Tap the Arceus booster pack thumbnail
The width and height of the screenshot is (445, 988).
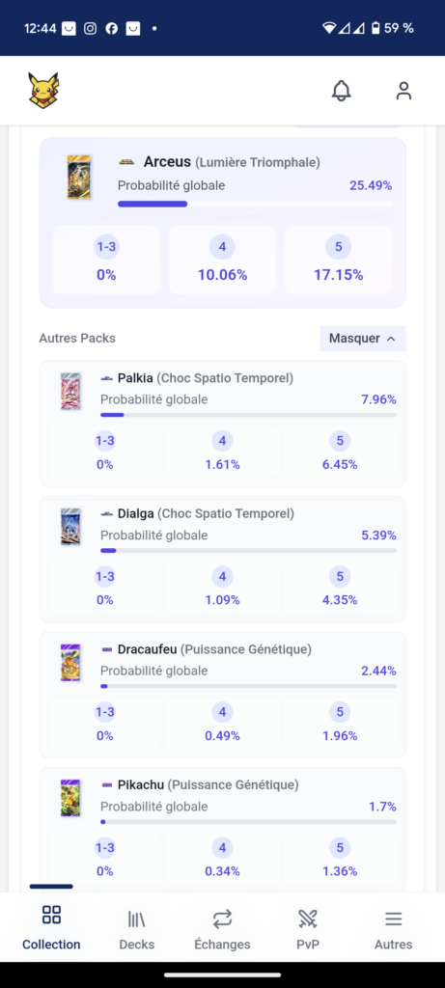pos(79,178)
